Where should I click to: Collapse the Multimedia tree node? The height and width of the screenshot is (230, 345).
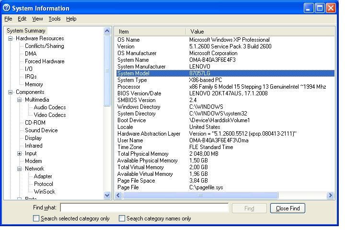19,100
